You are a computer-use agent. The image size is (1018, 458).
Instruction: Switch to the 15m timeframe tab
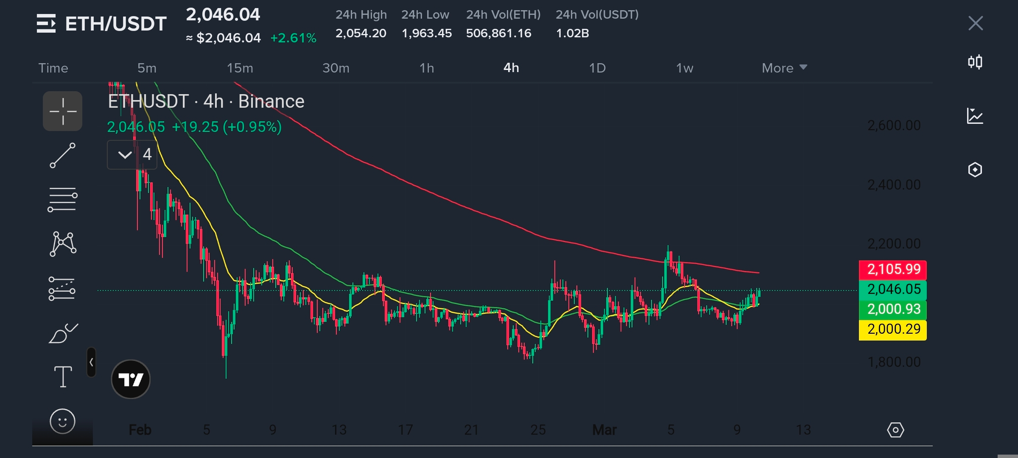click(x=240, y=68)
